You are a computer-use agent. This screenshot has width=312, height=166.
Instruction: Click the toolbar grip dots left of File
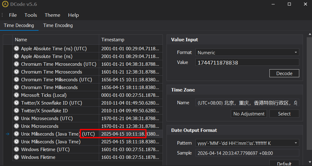(x=2, y=15)
